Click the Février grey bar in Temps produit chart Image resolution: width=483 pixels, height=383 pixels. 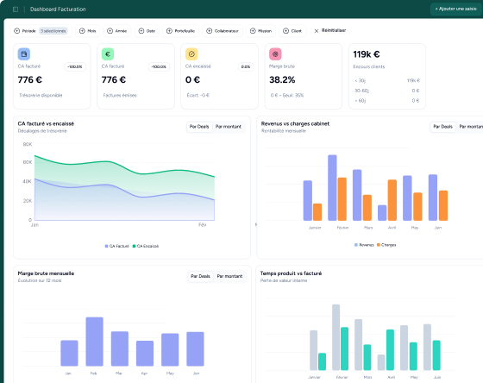(x=336, y=337)
